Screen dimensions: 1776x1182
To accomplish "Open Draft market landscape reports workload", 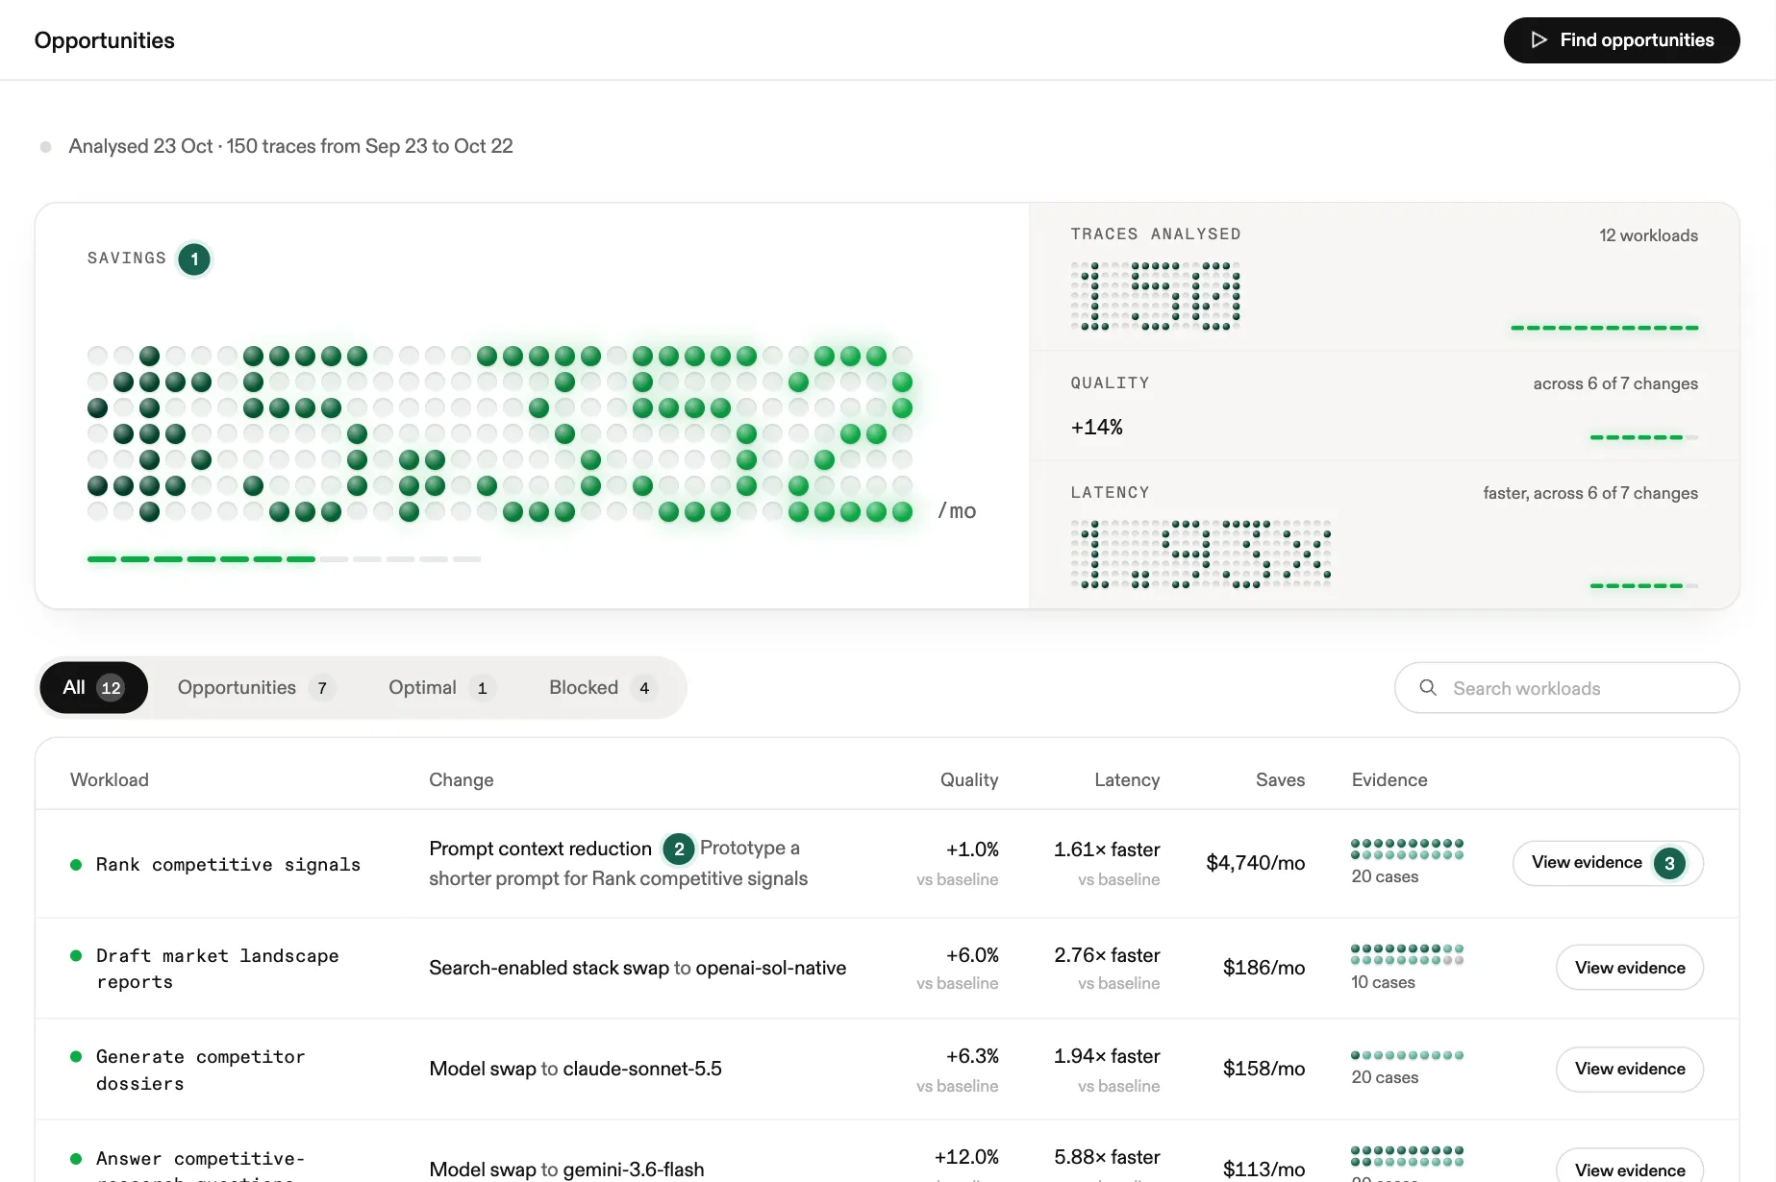I will point(217,969).
